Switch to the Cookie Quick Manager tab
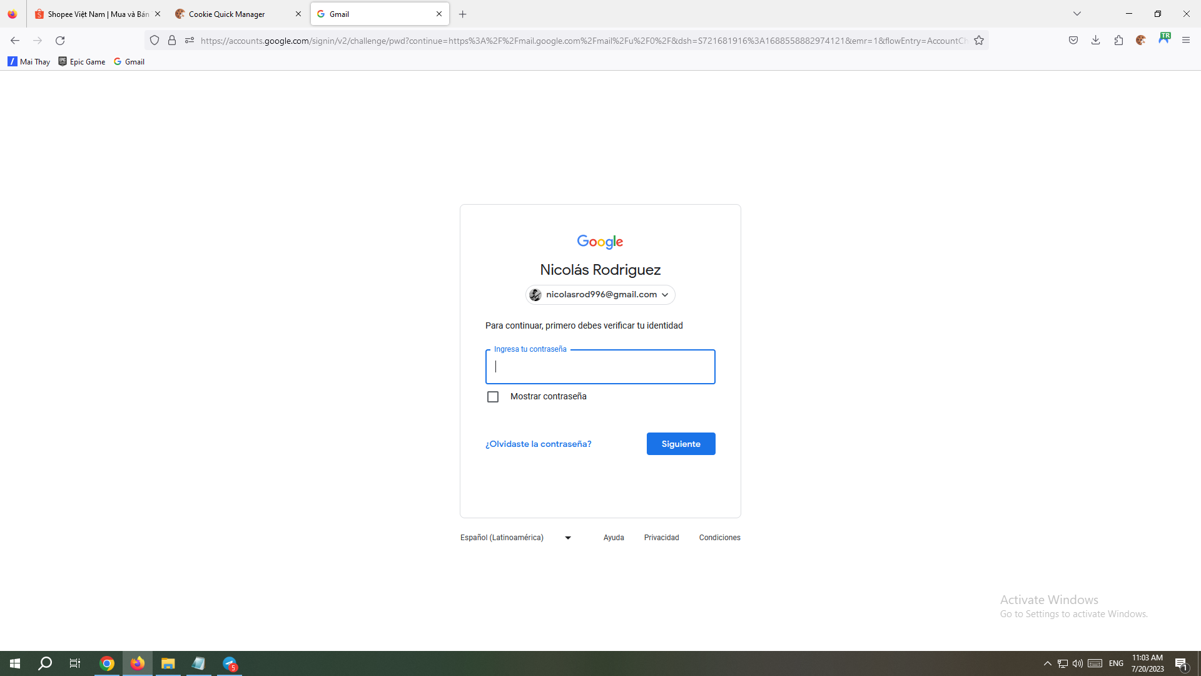This screenshot has height=676, width=1201. [x=238, y=14]
